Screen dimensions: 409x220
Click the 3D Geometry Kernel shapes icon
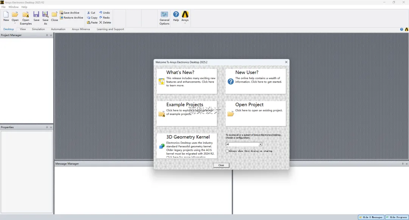pyautogui.click(x=162, y=146)
